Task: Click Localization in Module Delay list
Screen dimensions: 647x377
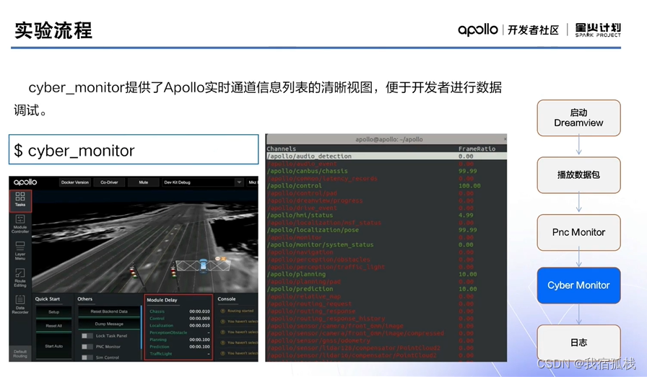Action: [x=161, y=326]
